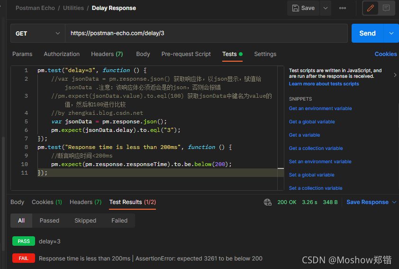Open the comments panel icon
This screenshot has width=399, height=269.
point(386,8)
